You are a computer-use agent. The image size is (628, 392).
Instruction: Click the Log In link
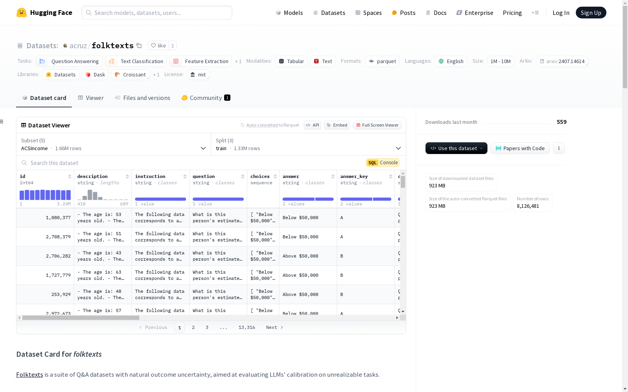tap(561, 13)
